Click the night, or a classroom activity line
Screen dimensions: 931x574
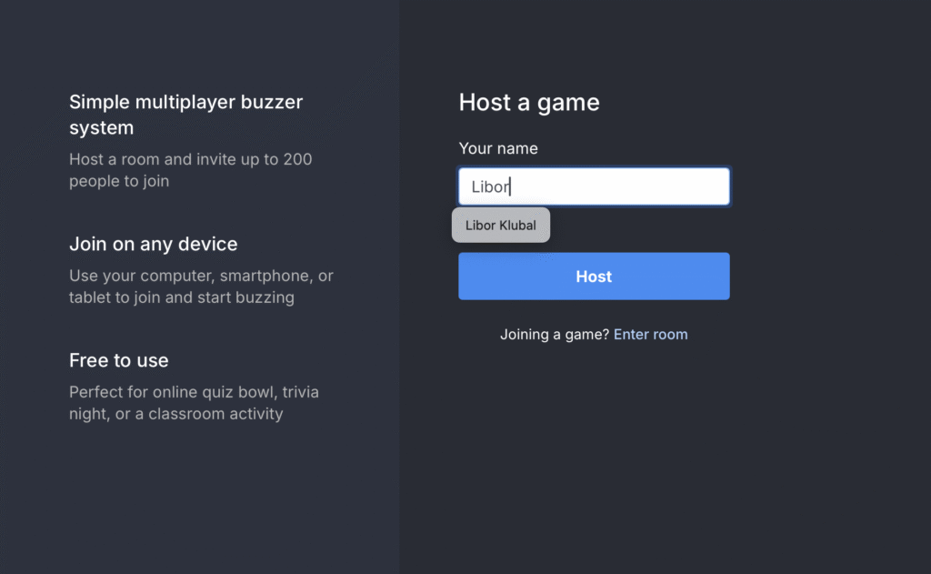pyautogui.click(x=176, y=414)
